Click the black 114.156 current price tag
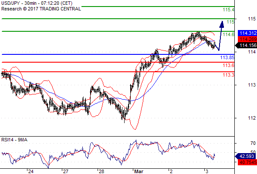257x174 pixels. tap(246, 46)
